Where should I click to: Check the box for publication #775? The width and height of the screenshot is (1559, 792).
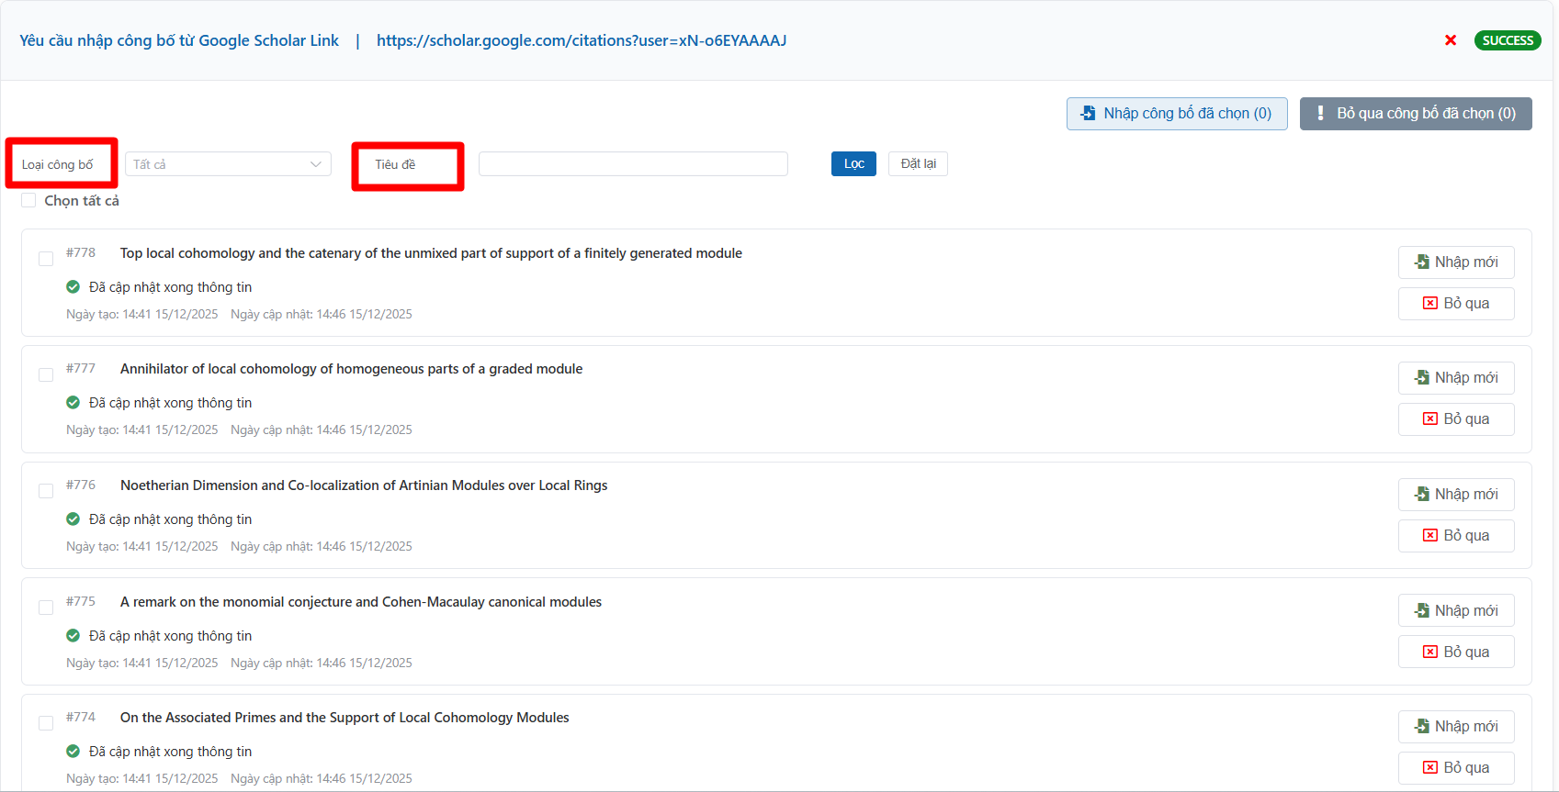coord(46,608)
